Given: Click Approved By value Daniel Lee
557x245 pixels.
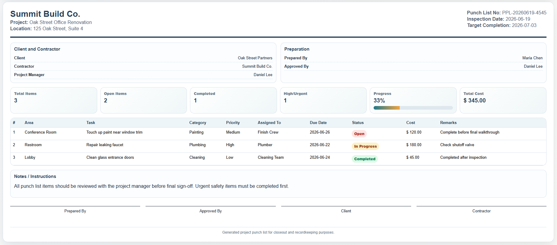Looking at the screenshot, I should [x=533, y=66].
